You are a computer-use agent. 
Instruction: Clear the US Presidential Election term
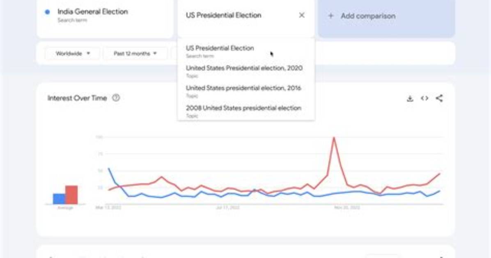pyautogui.click(x=302, y=15)
